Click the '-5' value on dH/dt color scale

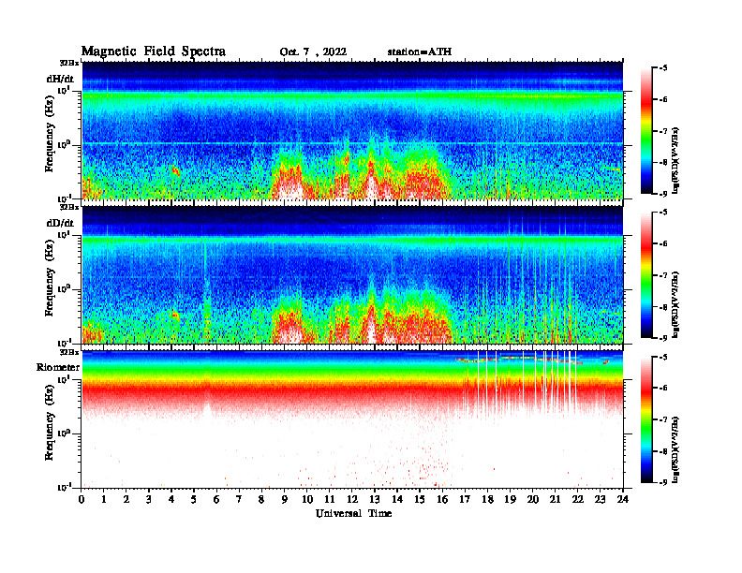(663, 68)
